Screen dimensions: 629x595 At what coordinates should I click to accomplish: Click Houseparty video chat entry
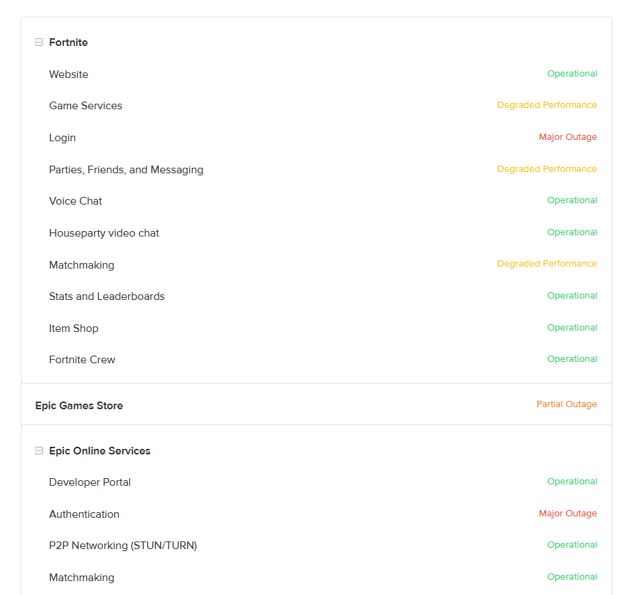click(104, 233)
